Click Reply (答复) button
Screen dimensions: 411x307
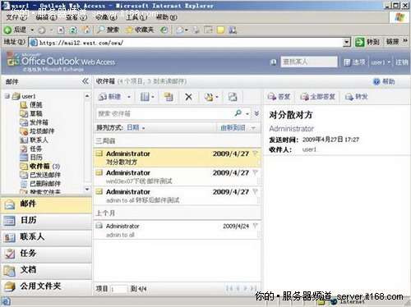pyautogui.click(x=279, y=97)
